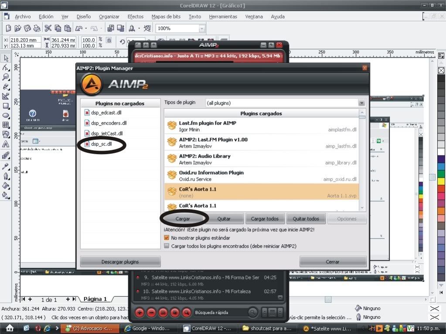Open the zoom level 100% dropdown
446x334 pixels.
[202, 28]
